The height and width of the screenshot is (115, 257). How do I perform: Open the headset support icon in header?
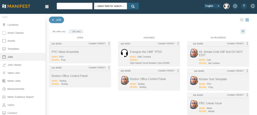click(x=226, y=6)
